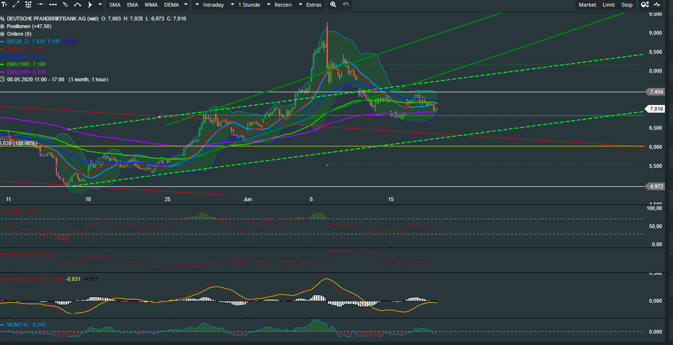This screenshot has width=673, height=345.
Task: Click the clock icon by date range
Action: point(3,79)
